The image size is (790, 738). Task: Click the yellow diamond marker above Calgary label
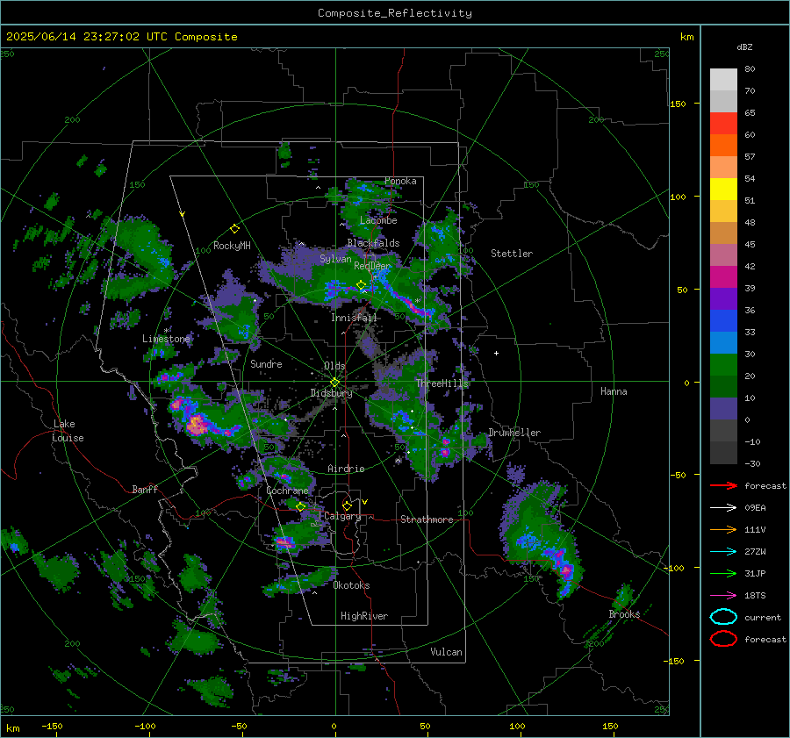[x=347, y=505]
